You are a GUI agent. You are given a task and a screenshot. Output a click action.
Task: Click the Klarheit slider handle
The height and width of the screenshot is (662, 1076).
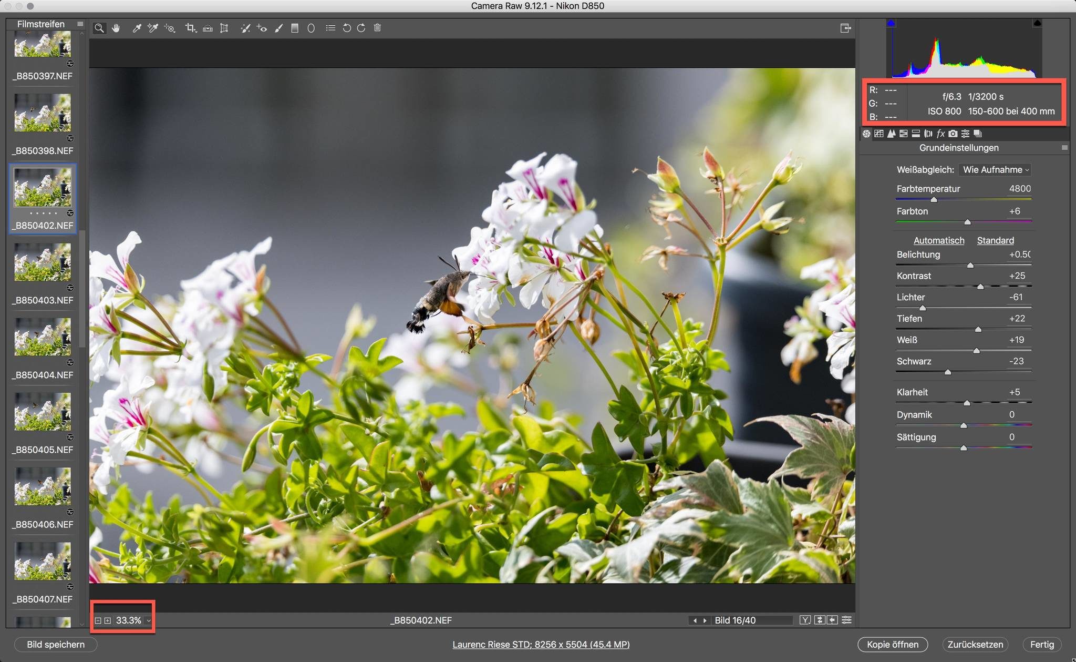coord(967,403)
